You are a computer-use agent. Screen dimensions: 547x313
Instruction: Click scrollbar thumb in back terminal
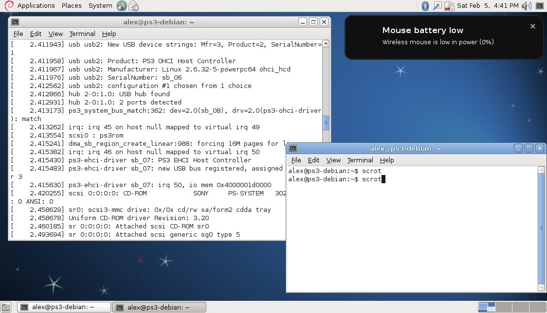(x=326, y=122)
